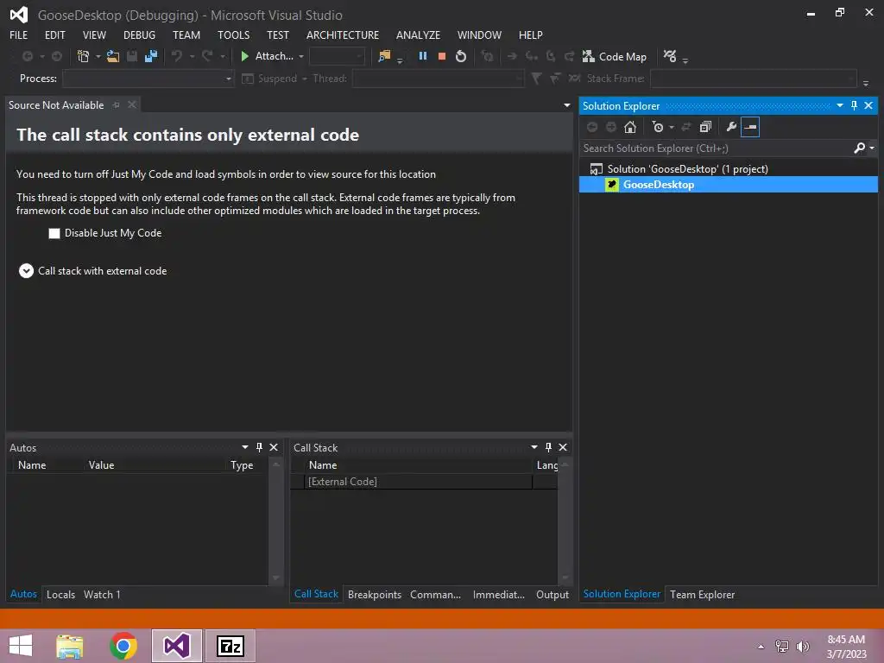Click the Autos panel vertical scrollbar
The height and width of the screenshot is (663, 884).
(275, 521)
